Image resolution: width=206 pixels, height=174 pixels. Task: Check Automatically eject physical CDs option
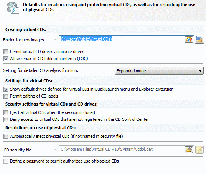point(6,136)
